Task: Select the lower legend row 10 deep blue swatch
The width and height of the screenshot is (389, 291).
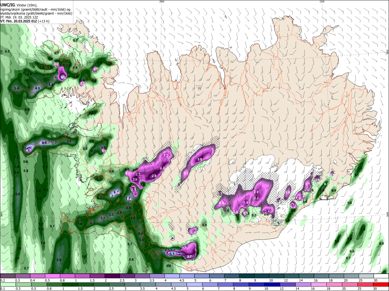Action: [x=272, y=285]
